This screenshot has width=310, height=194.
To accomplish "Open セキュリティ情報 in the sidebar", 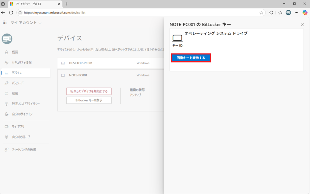I will [26, 63].
